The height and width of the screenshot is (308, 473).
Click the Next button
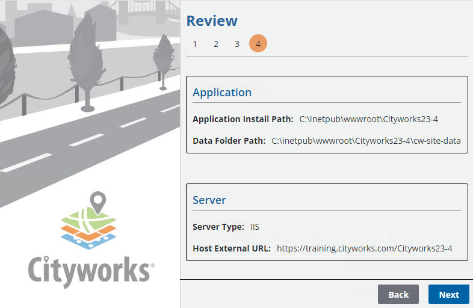coord(448,294)
